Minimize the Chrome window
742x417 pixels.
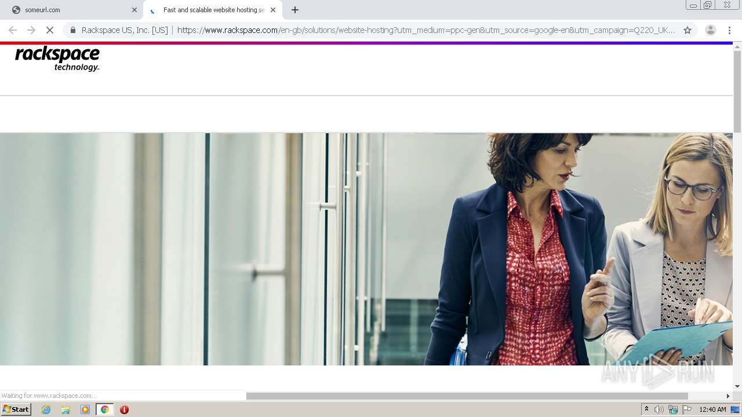tap(693, 5)
